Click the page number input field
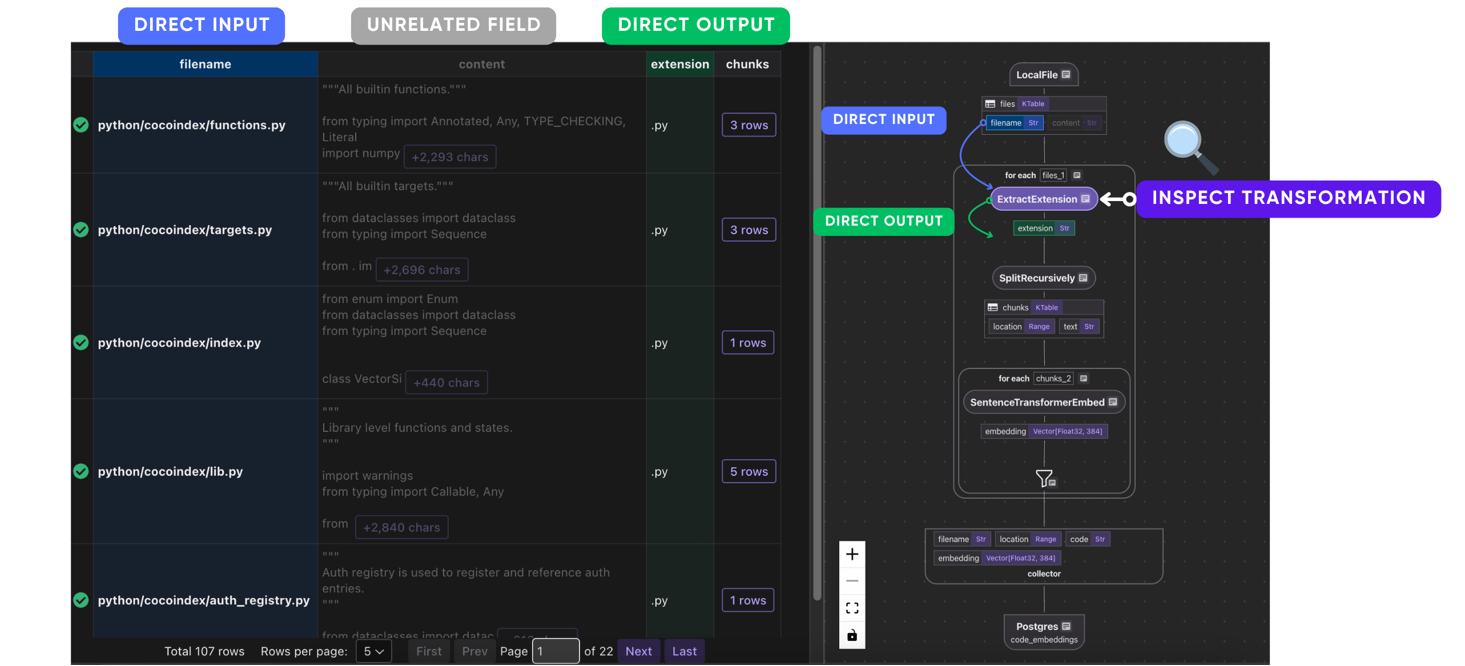 556,651
